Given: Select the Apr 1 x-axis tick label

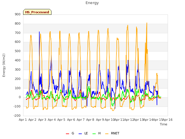Looking at the screenshot, I should (x=23, y=120).
